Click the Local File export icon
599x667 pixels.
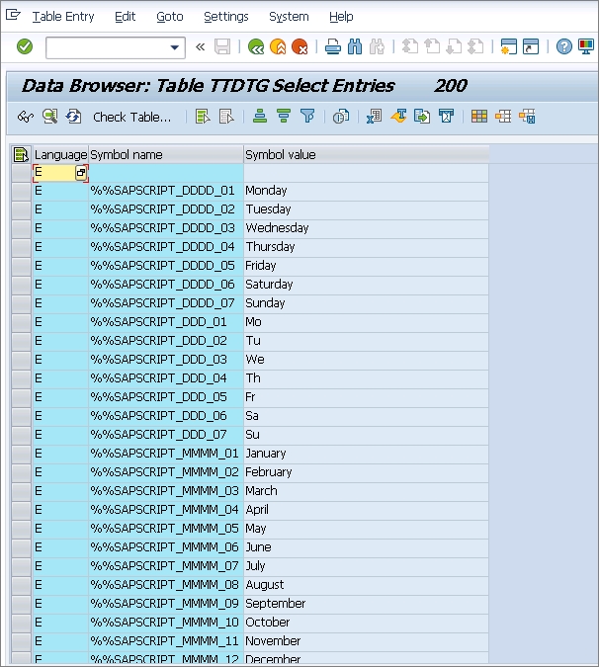(422, 117)
